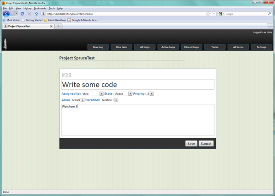This screenshot has height=196, width=275.
Task: Click in the description text area
Action: [x=138, y=120]
